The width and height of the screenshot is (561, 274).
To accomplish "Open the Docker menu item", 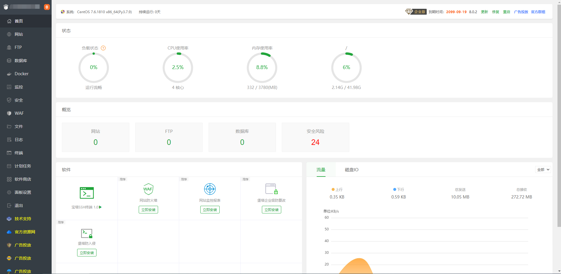I will click(26, 74).
